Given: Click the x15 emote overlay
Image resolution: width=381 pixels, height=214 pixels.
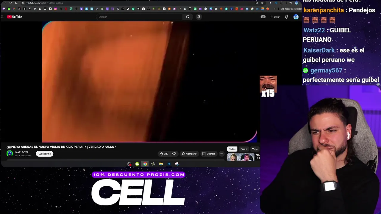Looking at the screenshot, I should (x=268, y=86).
